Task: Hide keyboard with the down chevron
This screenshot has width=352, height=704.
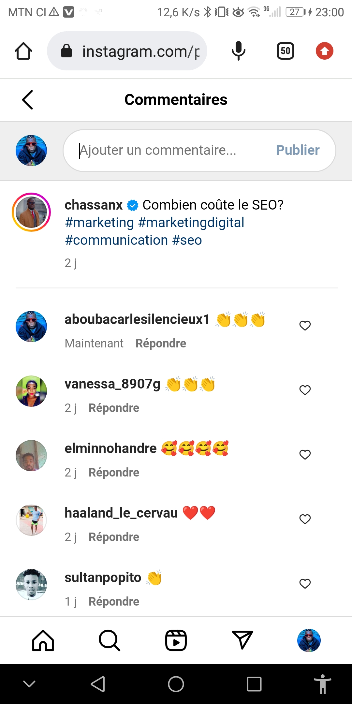Action: (x=29, y=684)
